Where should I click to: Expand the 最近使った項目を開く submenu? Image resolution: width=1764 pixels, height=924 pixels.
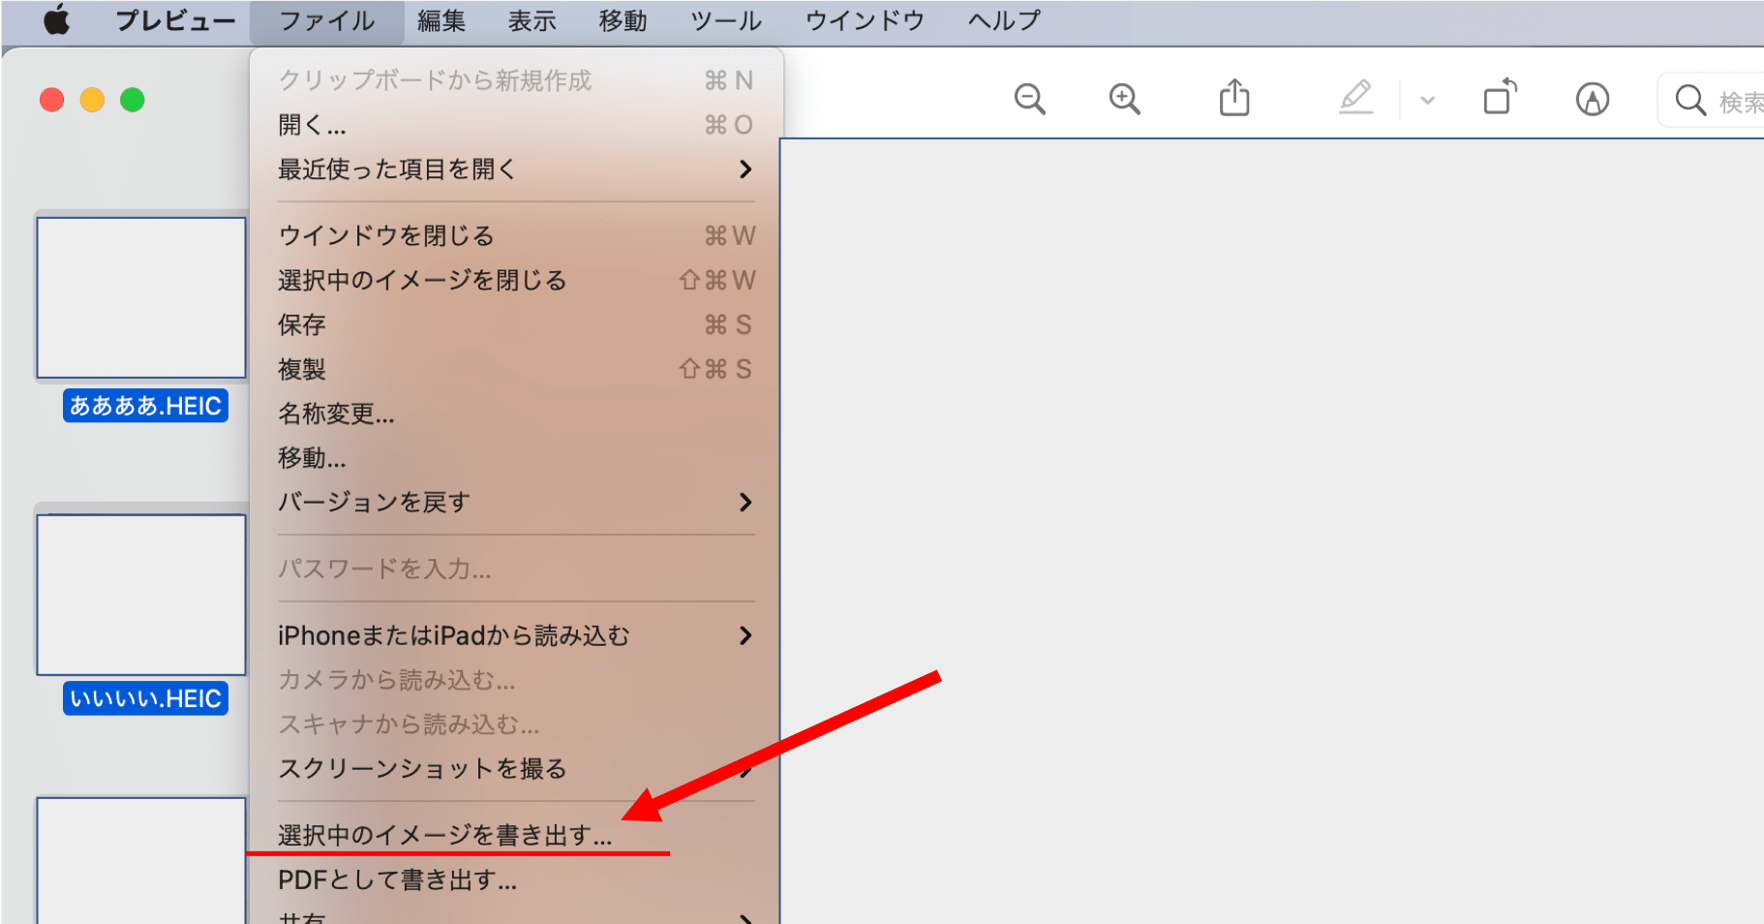[x=745, y=169]
